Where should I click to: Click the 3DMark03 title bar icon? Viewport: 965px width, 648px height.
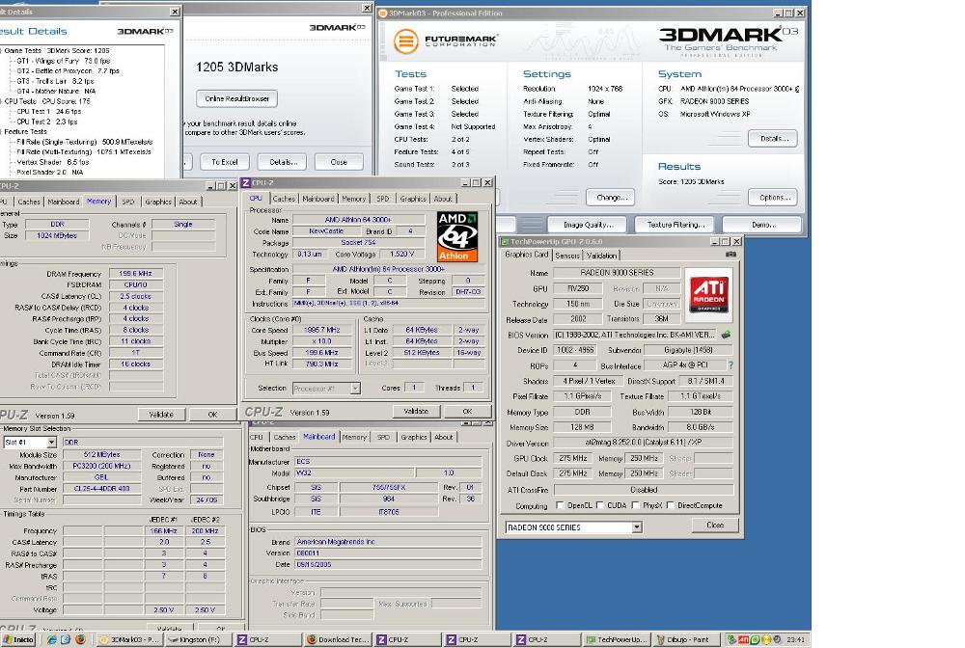click(x=383, y=13)
